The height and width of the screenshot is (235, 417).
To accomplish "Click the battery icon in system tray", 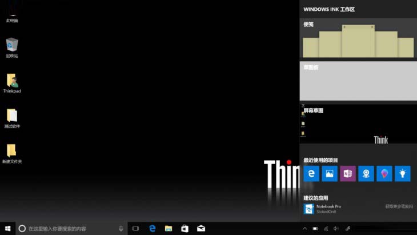I will (315, 228).
